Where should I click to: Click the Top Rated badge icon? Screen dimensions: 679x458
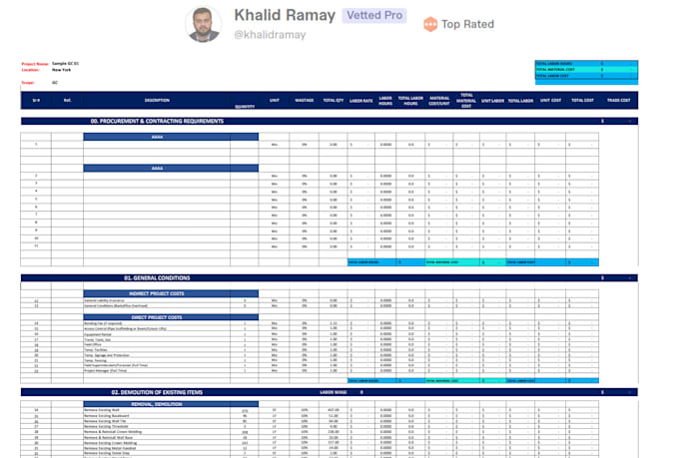click(430, 24)
